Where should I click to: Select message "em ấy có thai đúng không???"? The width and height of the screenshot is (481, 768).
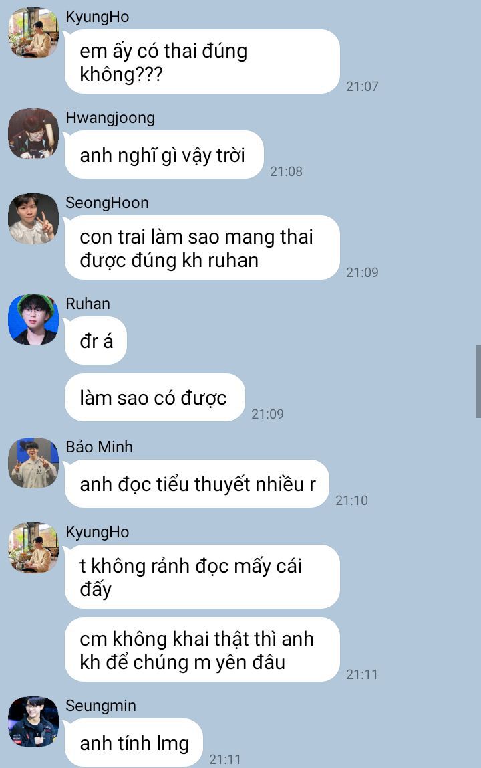click(202, 62)
